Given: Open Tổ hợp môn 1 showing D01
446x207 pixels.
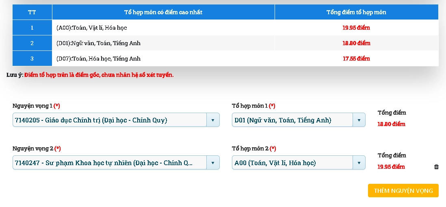Looking at the screenshot, I should pos(292,120).
